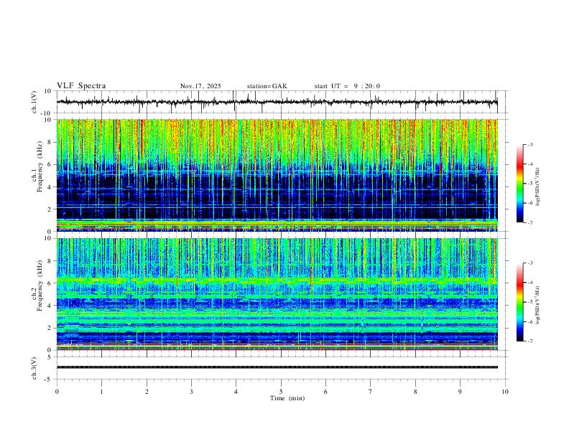Screen dimensions: 569x439
Task: Click the ch.2 "Frequency (kHz)" axis label
Action: pos(40,285)
